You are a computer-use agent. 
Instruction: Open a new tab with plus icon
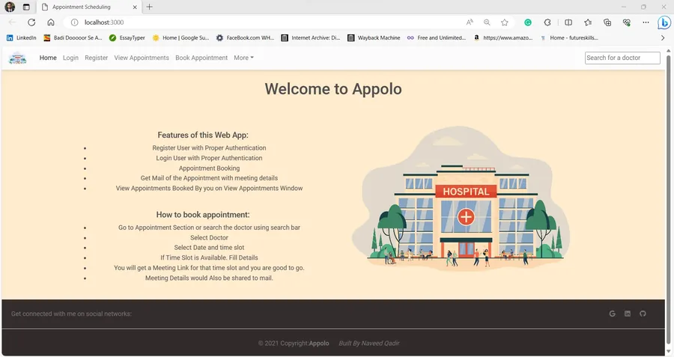(x=149, y=7)
